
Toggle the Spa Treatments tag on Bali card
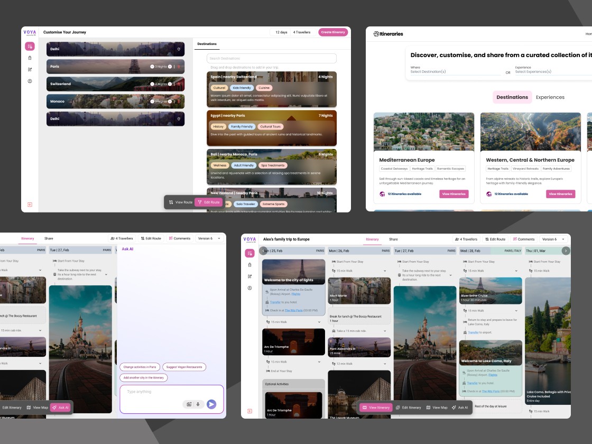(273, 165)
